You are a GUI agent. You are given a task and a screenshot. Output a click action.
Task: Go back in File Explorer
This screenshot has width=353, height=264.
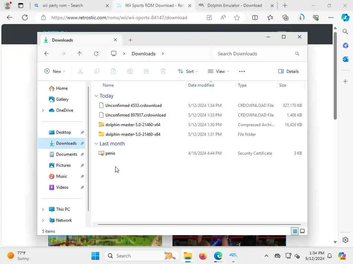(x=47, y=54)
